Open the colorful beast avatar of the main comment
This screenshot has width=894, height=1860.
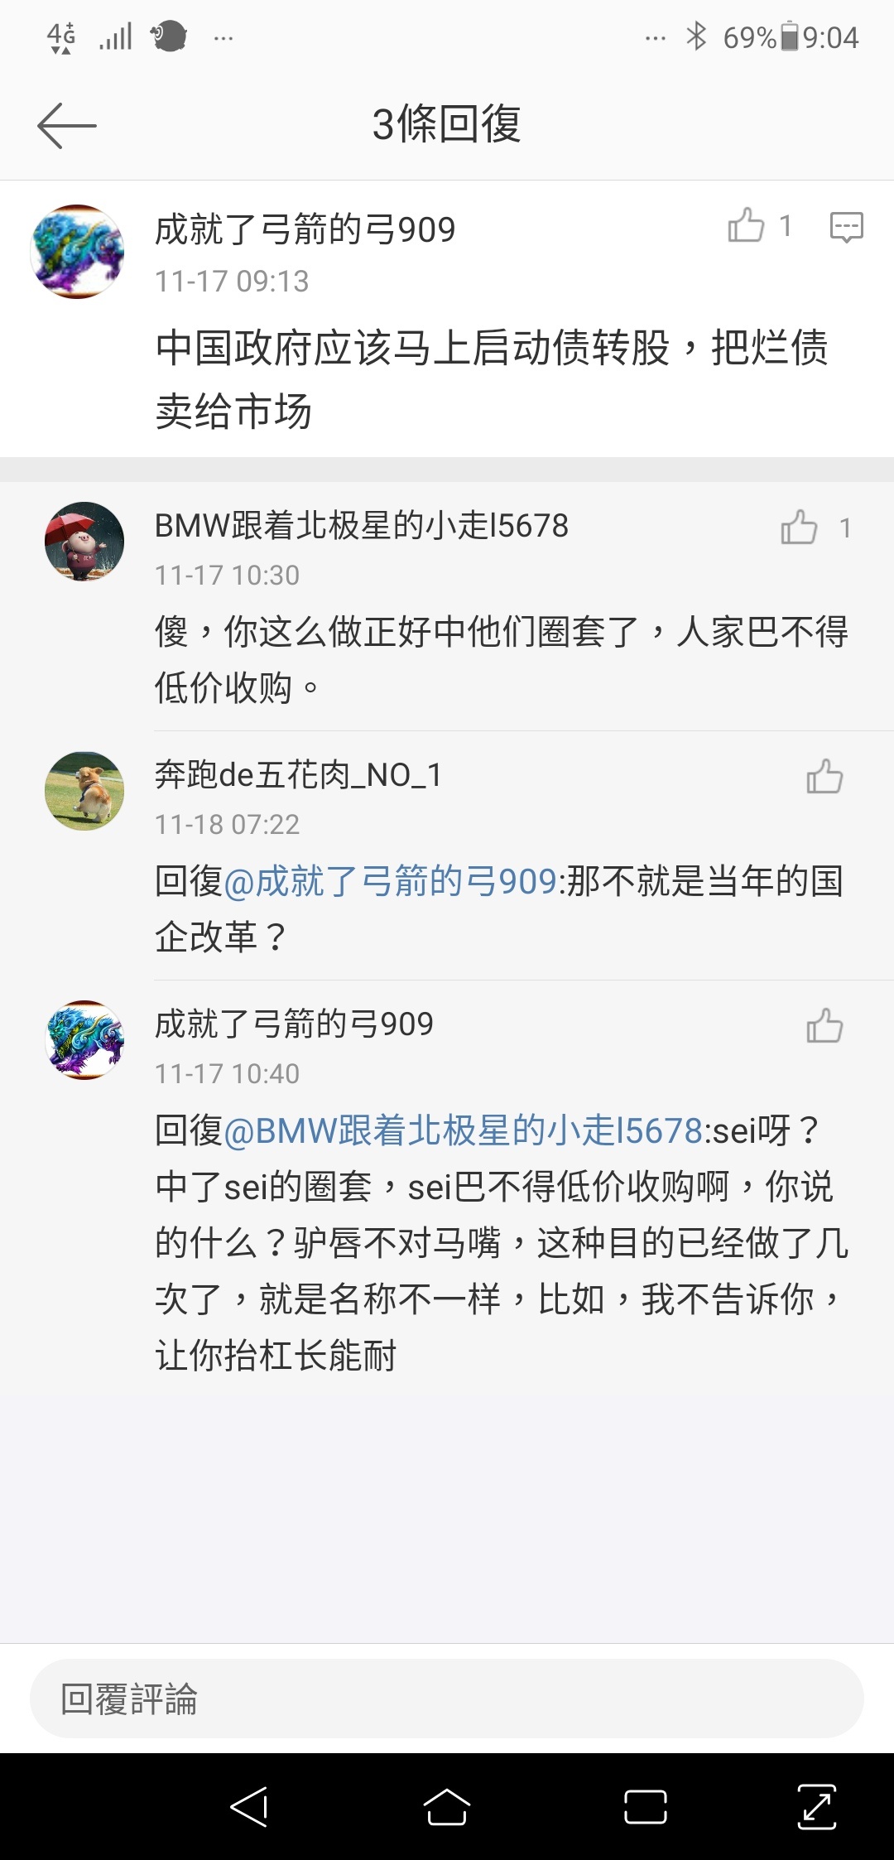coord(78,252)
